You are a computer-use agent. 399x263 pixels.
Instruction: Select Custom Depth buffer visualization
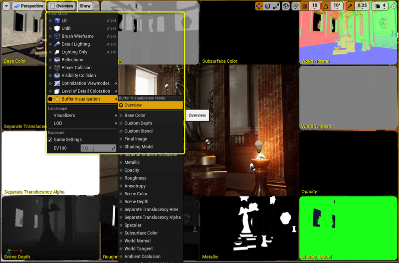[x=151, y=123]
